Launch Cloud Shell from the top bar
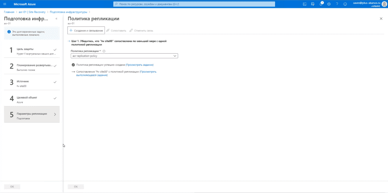This screenshot has width=388, height=193. click(305, 4)
